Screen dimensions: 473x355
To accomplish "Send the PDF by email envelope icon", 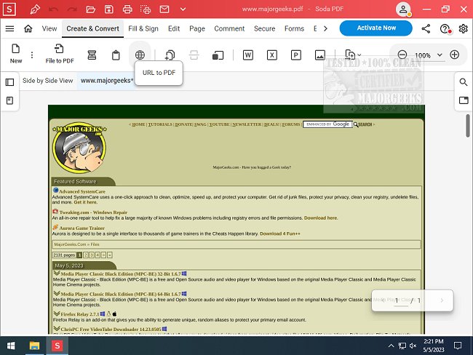I will click(164, 9).
